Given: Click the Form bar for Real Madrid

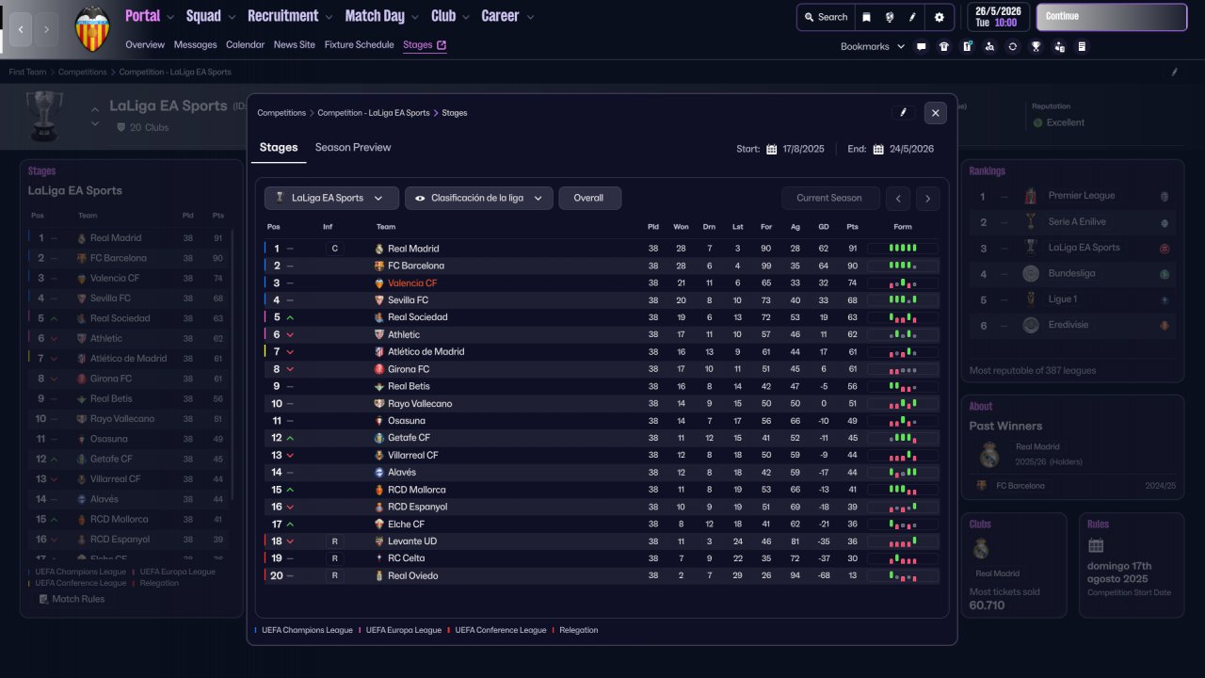Looking at the screenshot, I should tap(903, 249).
